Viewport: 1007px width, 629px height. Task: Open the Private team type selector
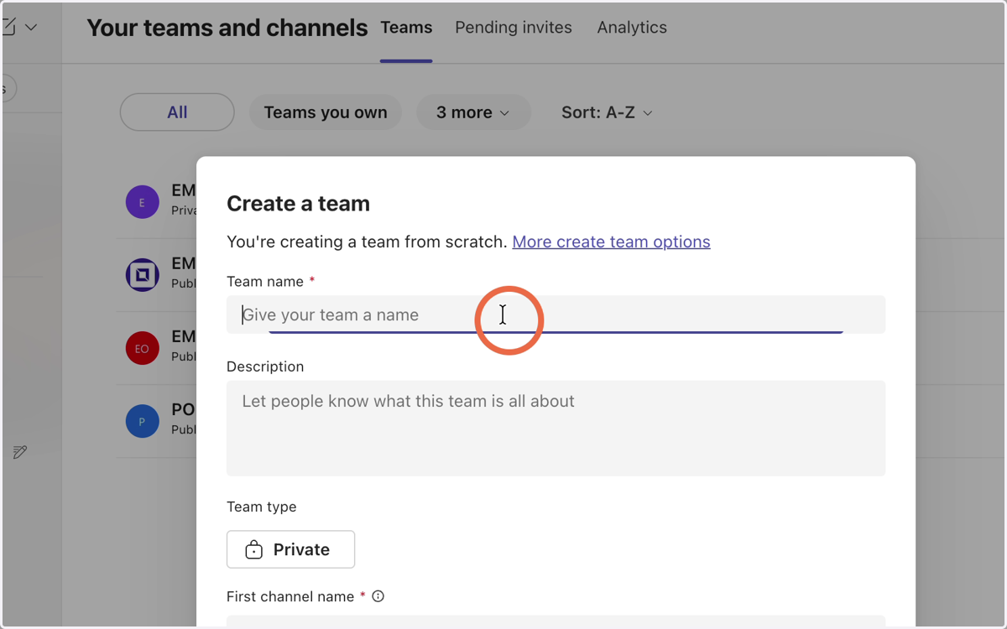pyautogui.click(x=290, y=549)
